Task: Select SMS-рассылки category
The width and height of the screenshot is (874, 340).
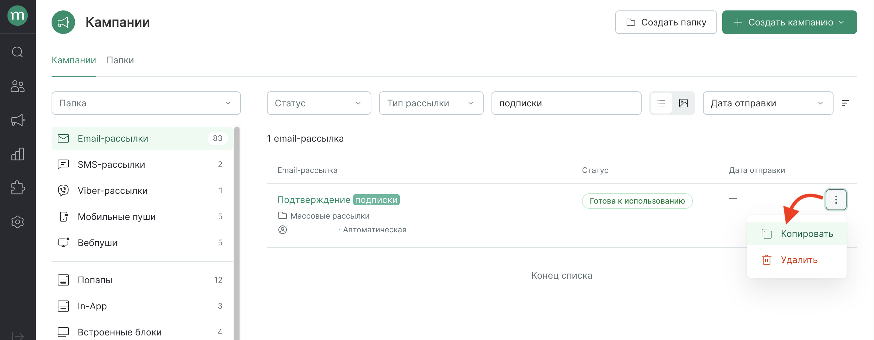Action: coord(142,164)
